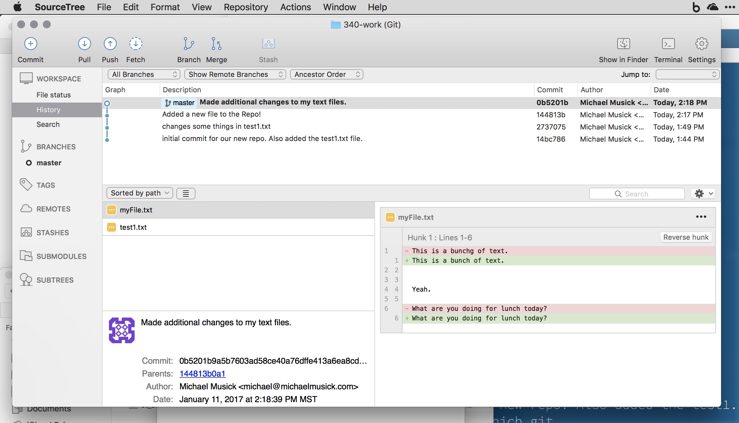Click the Remotes cloud icon in sidebar
Screen dimensions: 739x423
[26, 209]
